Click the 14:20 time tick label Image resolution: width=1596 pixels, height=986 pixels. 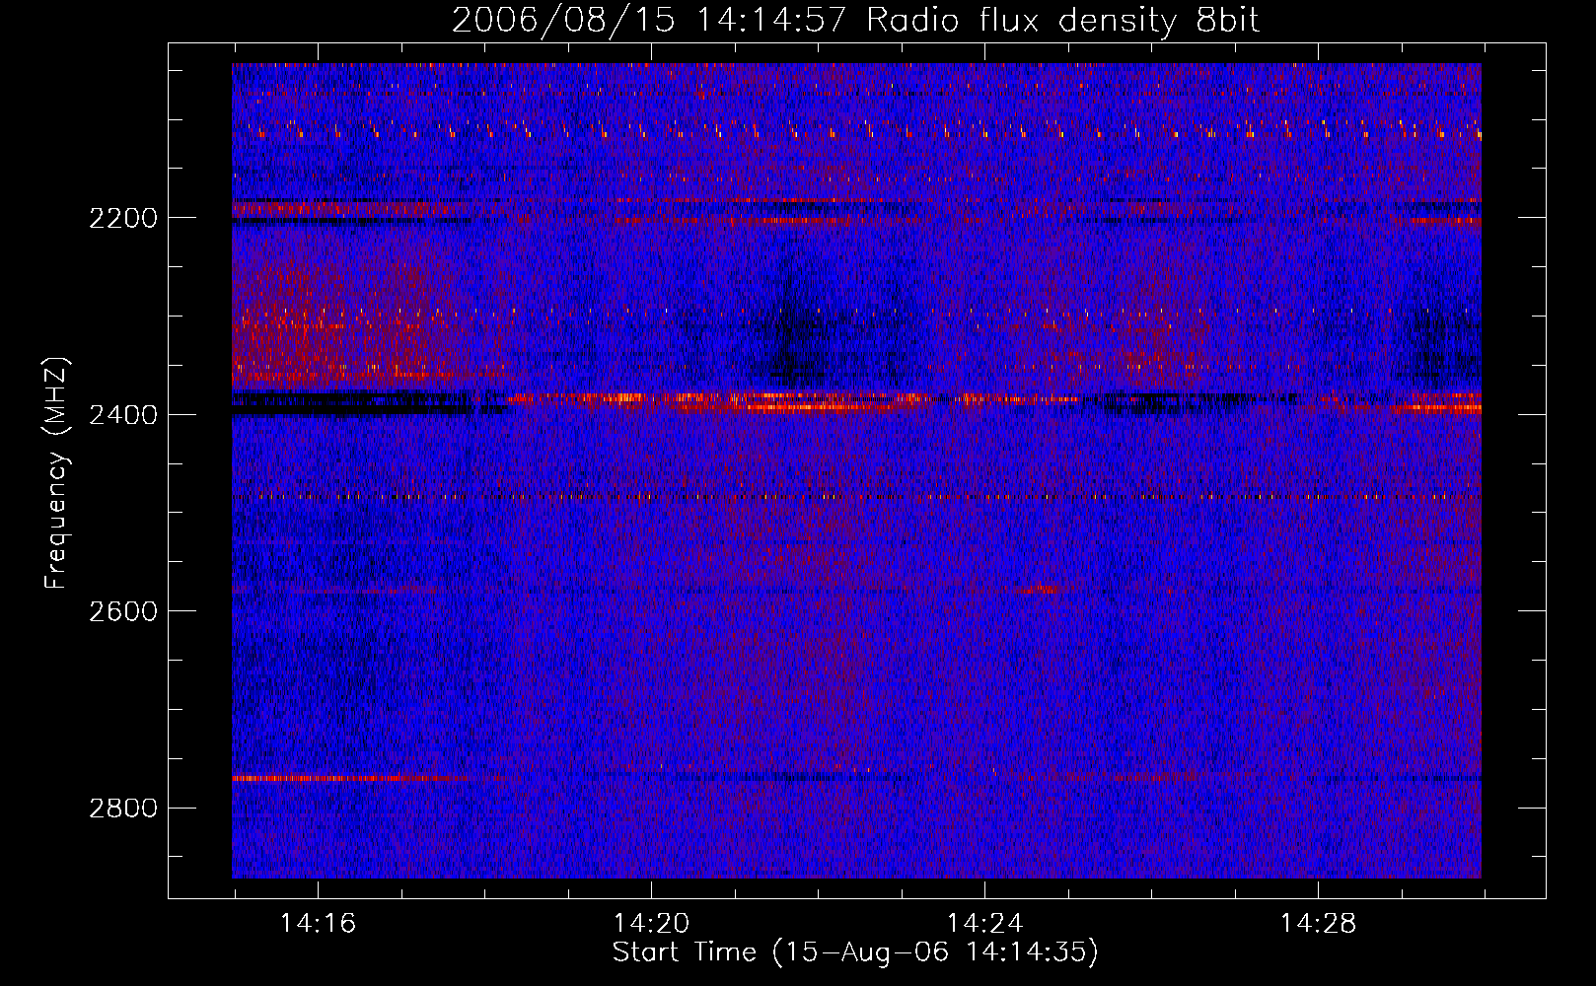(651, 924)
